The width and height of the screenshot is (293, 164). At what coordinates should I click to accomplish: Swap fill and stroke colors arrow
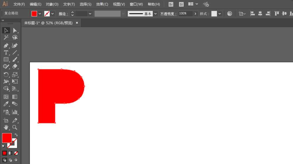[x=16, y=135]
